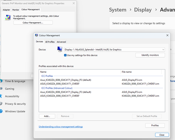The height and width of the screenshot is (140, 175).
Task: Click the monitor icon beside Device dropdown
Action: [x=60, y=49]
